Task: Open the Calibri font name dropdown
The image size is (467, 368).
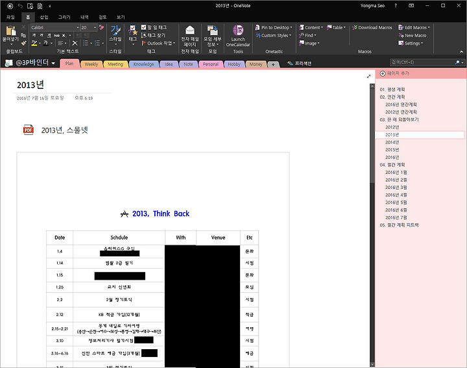Action: point(78,27)
